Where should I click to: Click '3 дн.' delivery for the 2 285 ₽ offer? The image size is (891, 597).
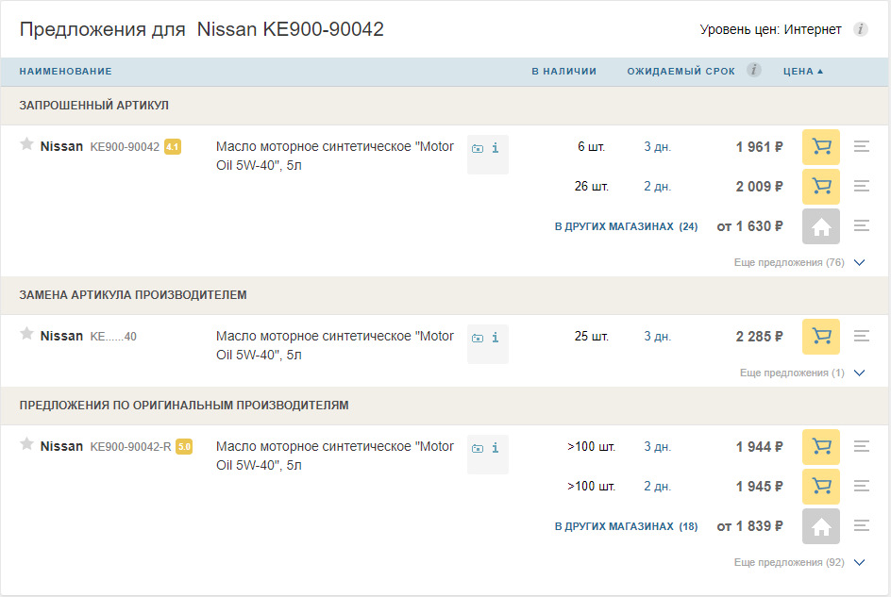click(657, 337)
